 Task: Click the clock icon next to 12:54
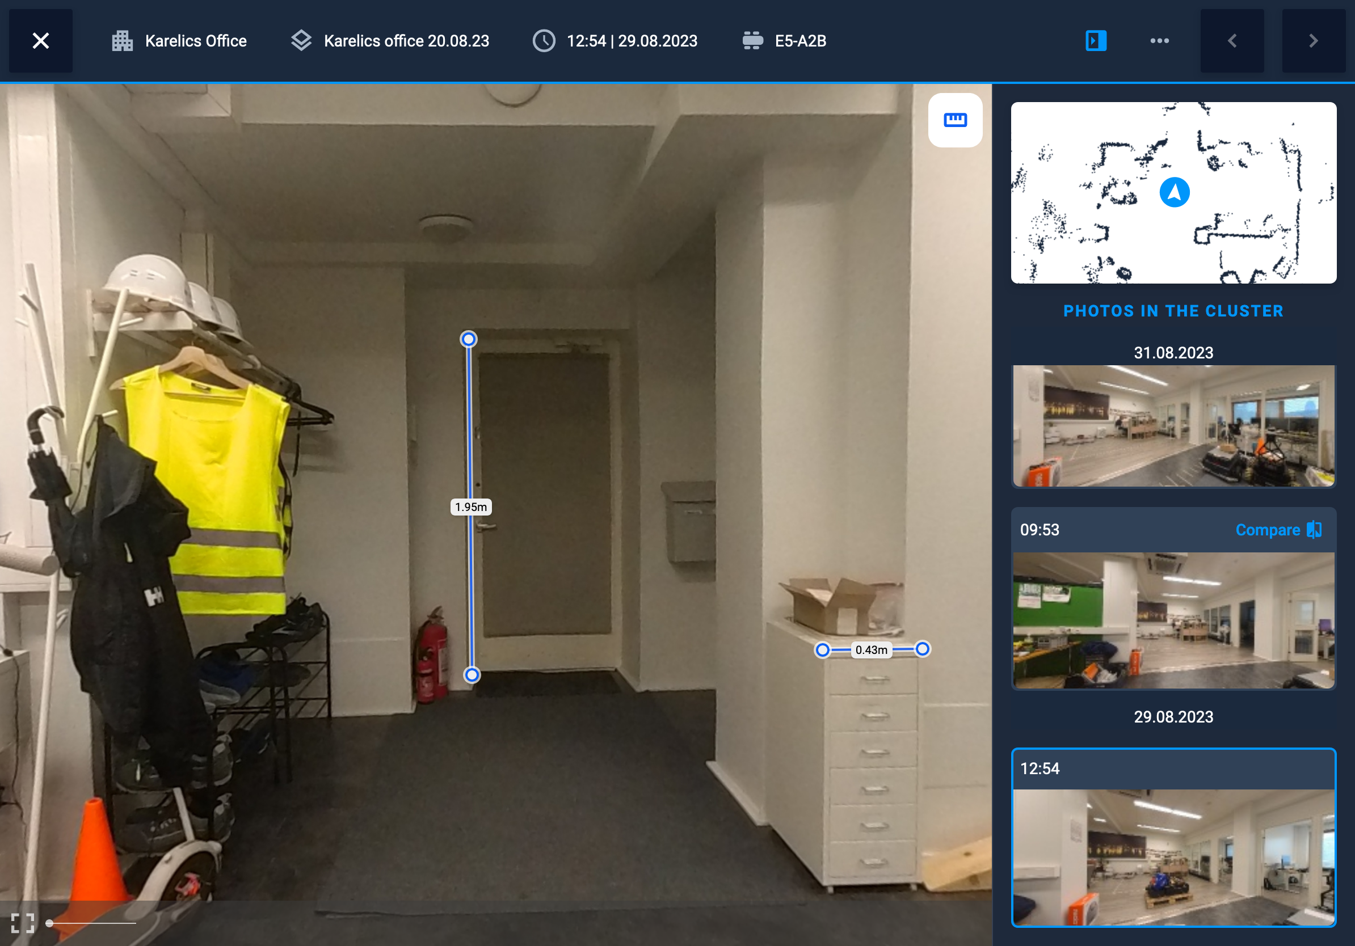pyautogui.click(x=544, y=41)
